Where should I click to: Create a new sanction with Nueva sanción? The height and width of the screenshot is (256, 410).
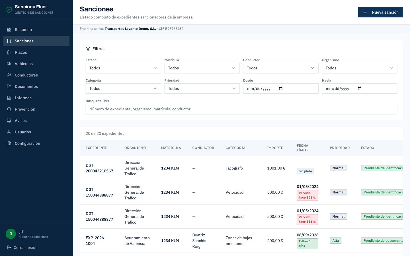pos(381,12)
